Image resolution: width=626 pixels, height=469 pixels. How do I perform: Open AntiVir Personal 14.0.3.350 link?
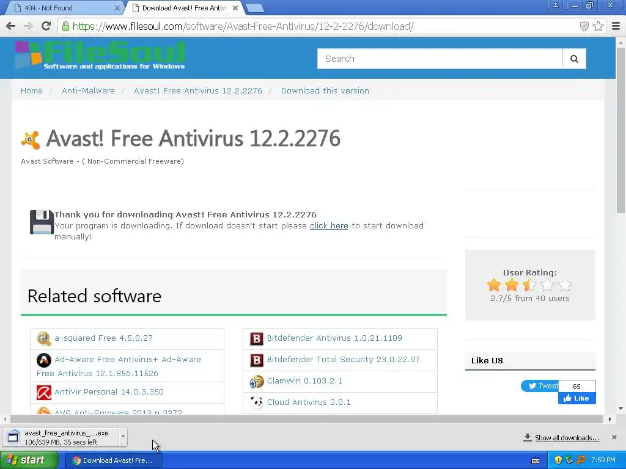[x=109, y=391]
